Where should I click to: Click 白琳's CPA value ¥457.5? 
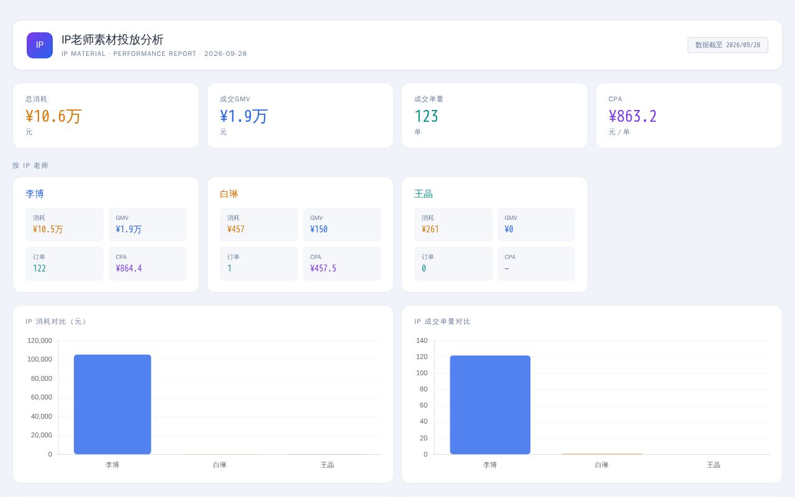point(323,268)
